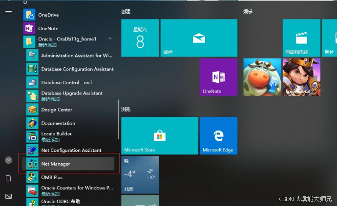Select 'Net Manager' text

pos(56,164)
